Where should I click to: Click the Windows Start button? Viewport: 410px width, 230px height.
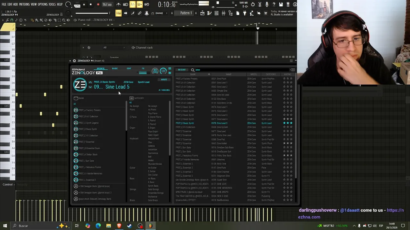pyautogui.click(x=5, y=226)
